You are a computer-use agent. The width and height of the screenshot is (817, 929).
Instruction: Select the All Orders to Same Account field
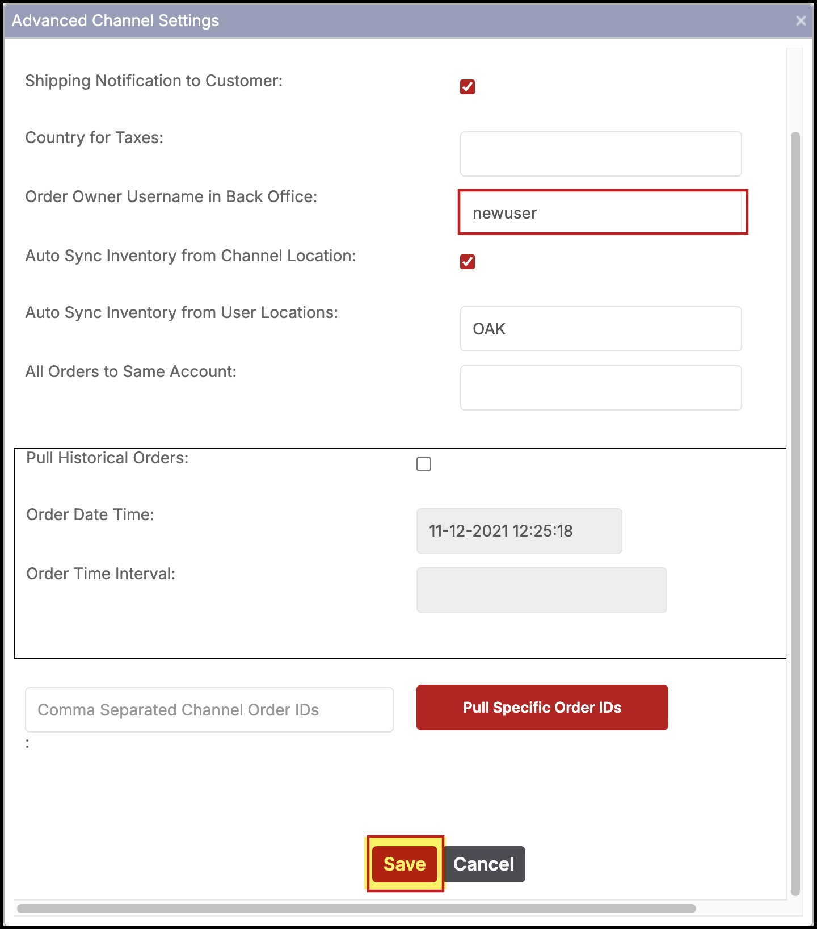pyautogui.click(x=601, y=388)
